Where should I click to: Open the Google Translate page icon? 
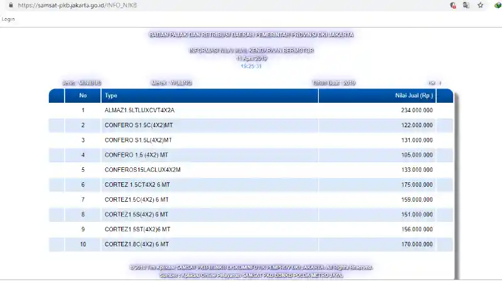click(x=466, y=5)
